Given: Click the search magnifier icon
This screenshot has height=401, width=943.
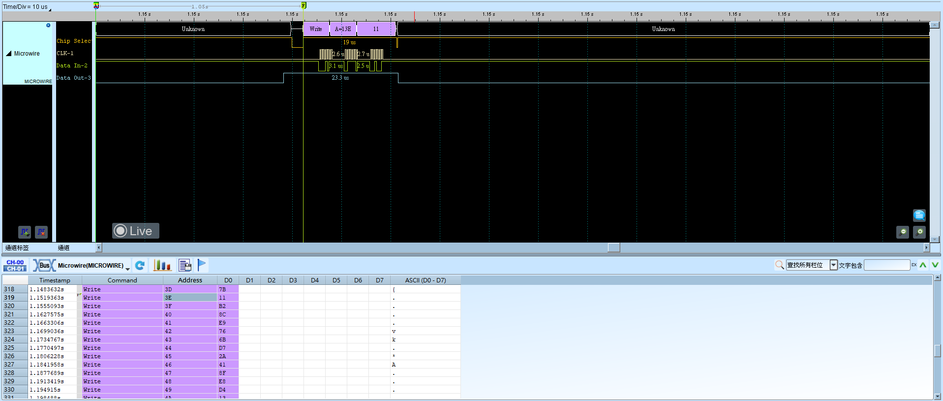Looking at the screenshot, I should [779, 265].
